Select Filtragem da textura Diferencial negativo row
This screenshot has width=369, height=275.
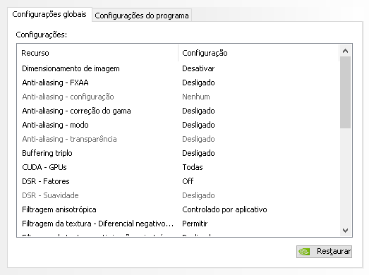point(179,224)
